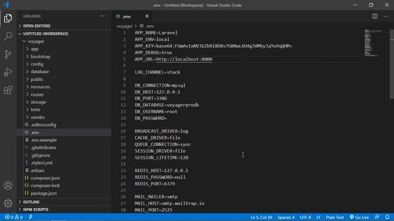
Task: Click the VS Code logo menu
Action: tap(6, 5)
